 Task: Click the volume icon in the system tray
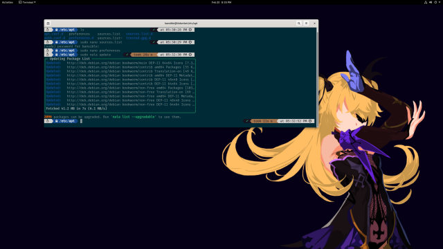pos(431,2)
